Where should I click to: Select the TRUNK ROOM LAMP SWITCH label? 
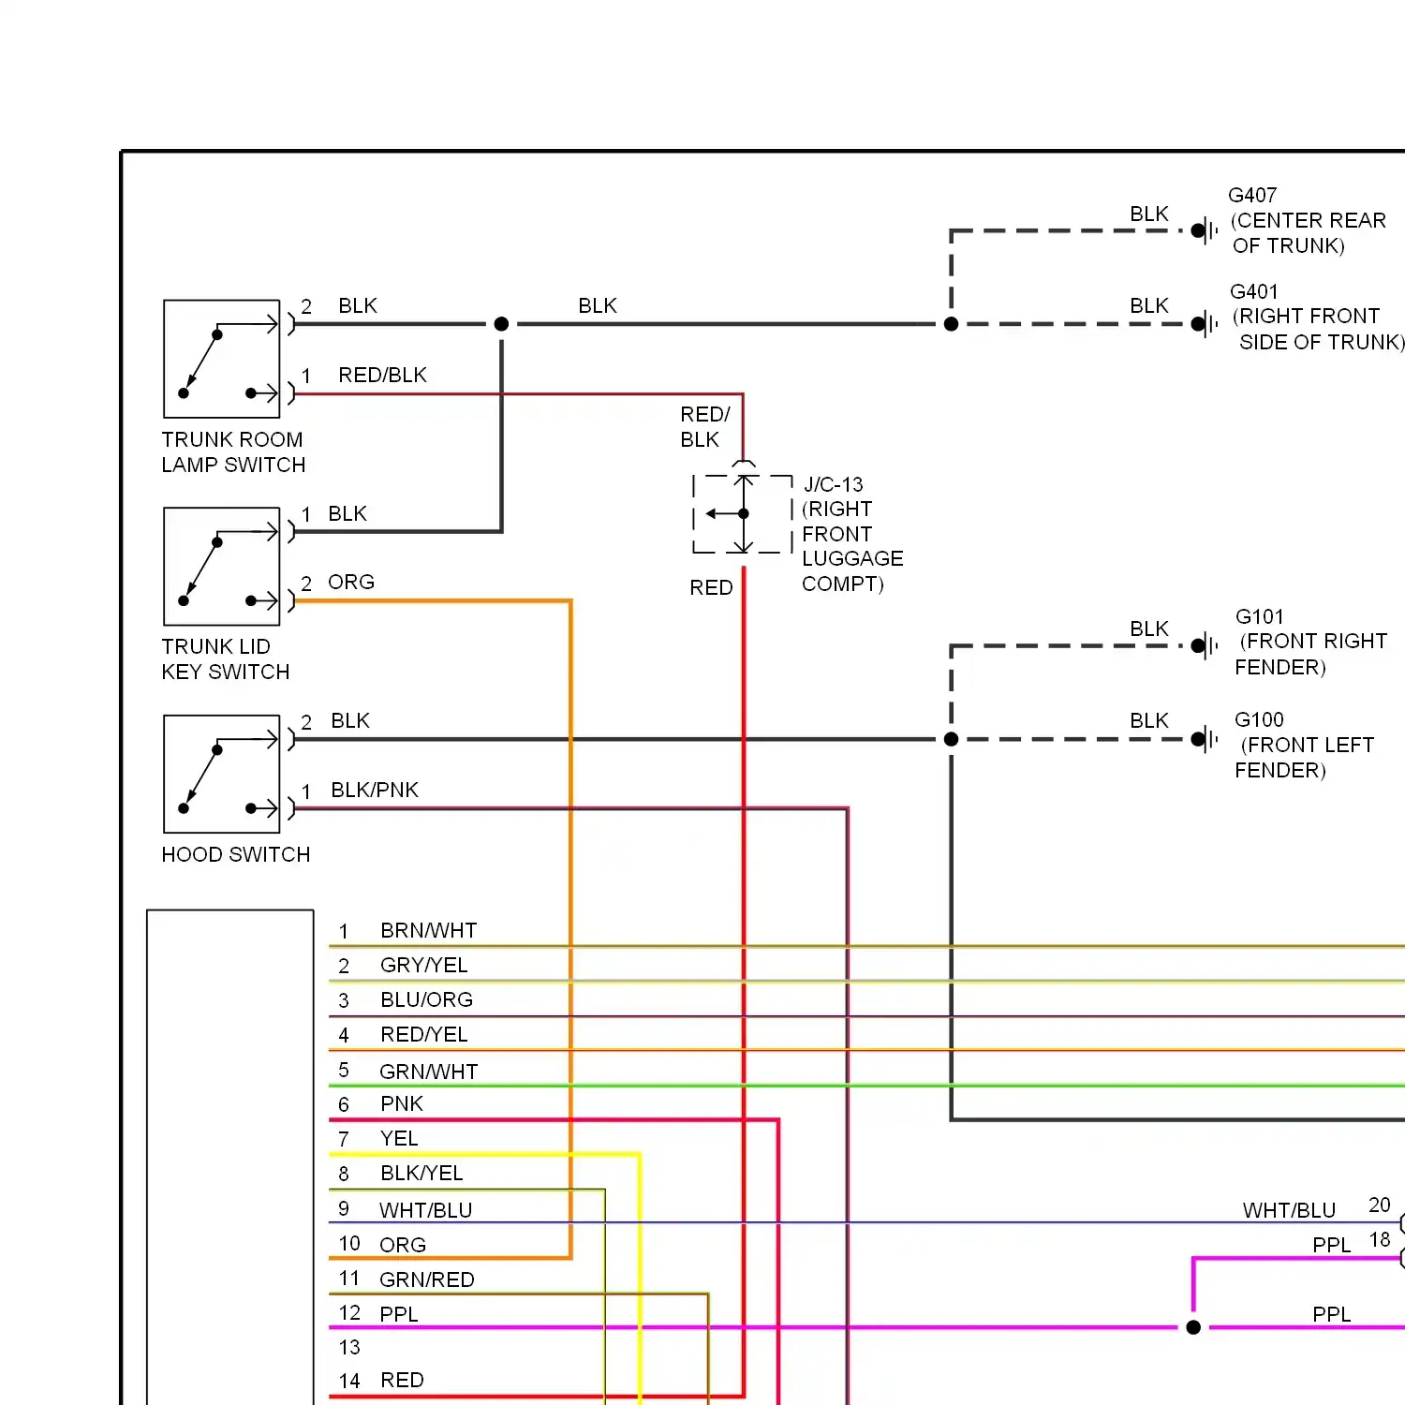233,452
